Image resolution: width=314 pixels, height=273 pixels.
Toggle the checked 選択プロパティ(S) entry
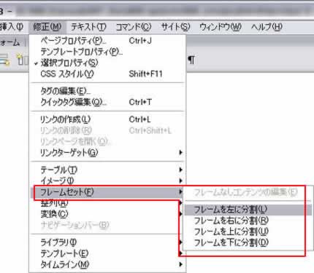[107, 63]
